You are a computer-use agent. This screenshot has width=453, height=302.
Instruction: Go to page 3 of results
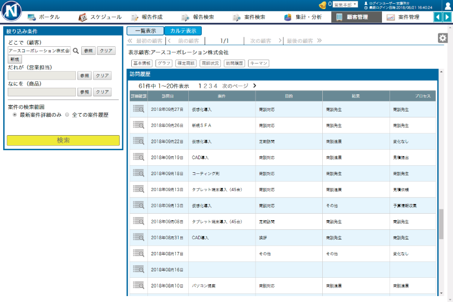coord(210,86)
